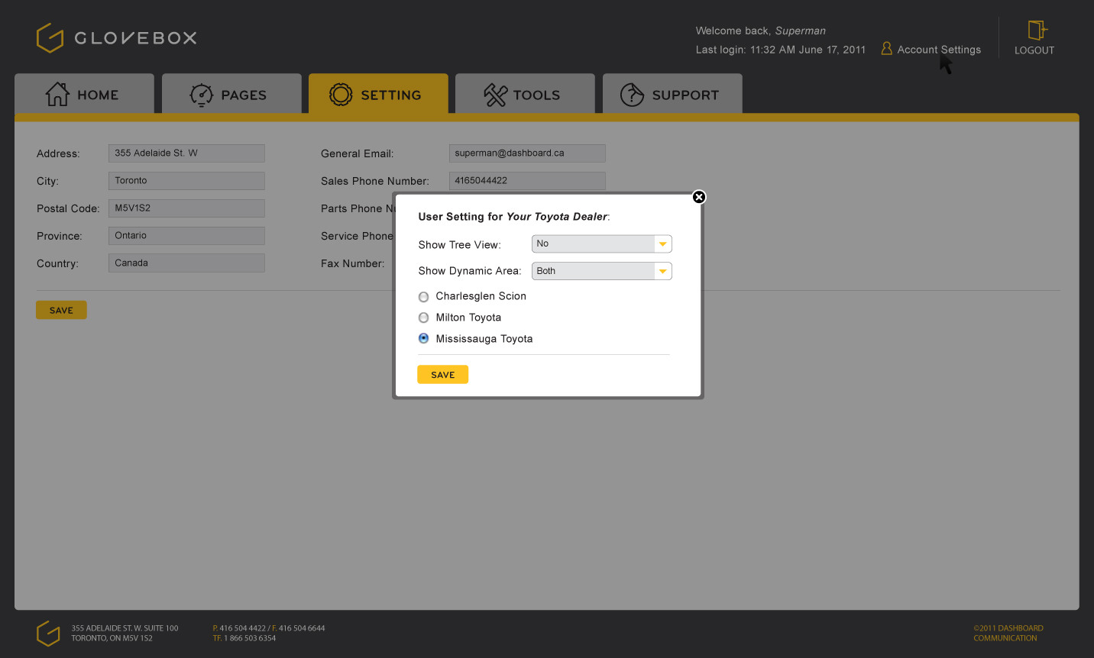Open the Account Settings link text
The width and height of the screenshot is (1094, 658).
[939, 50]
